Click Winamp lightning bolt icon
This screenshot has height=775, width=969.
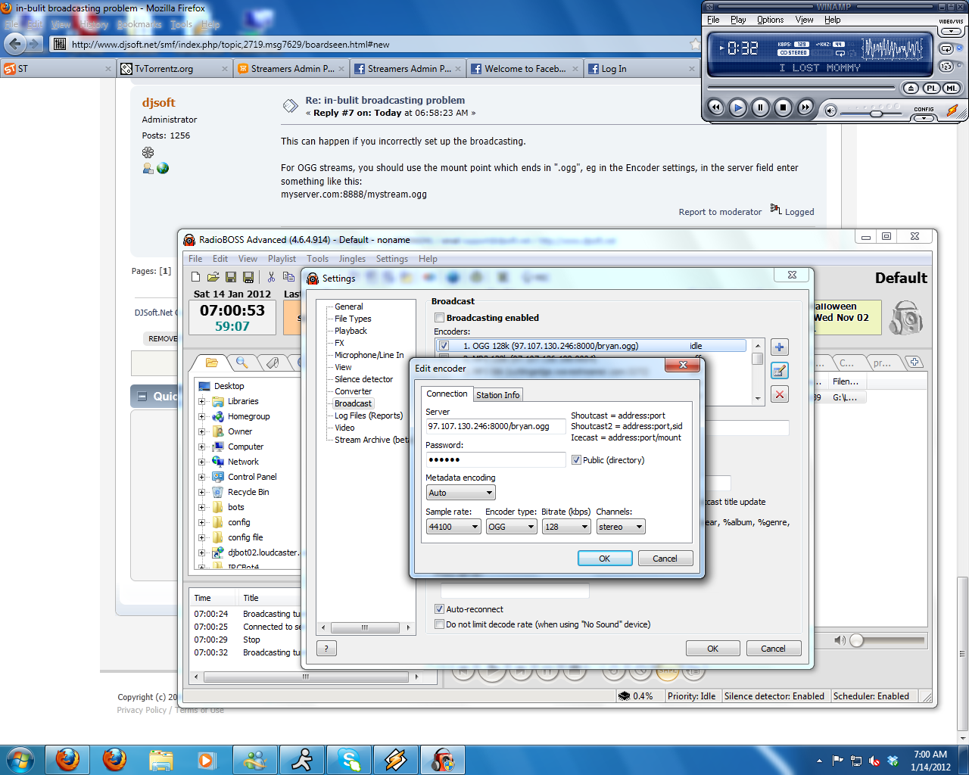[x=953, y=110]
